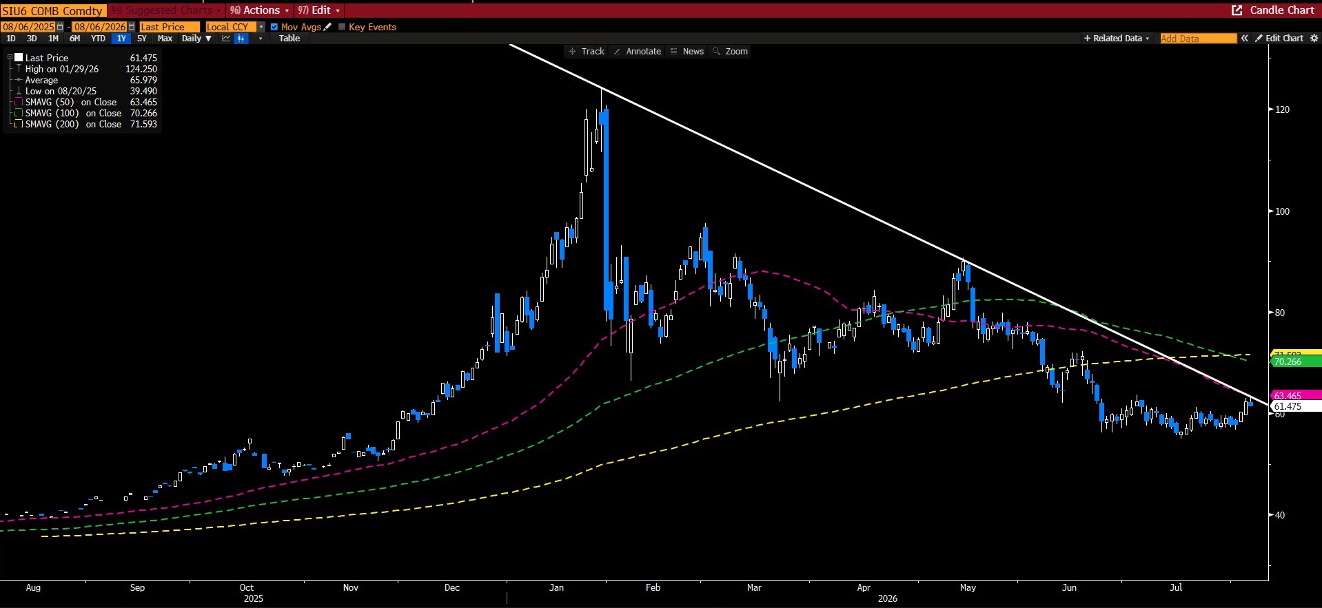The image size is (1322, 608).
Task: Click the Edit Chart button
Action: 1279,39
